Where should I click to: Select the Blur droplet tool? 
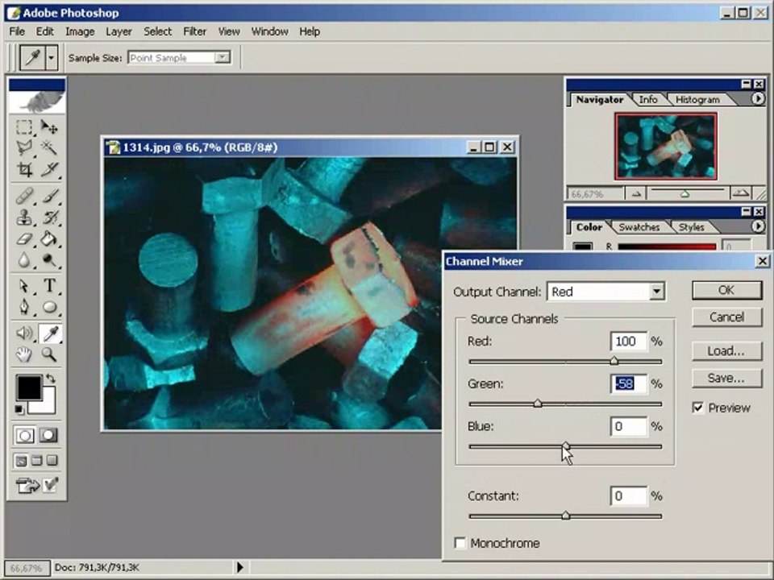[23, 260]
